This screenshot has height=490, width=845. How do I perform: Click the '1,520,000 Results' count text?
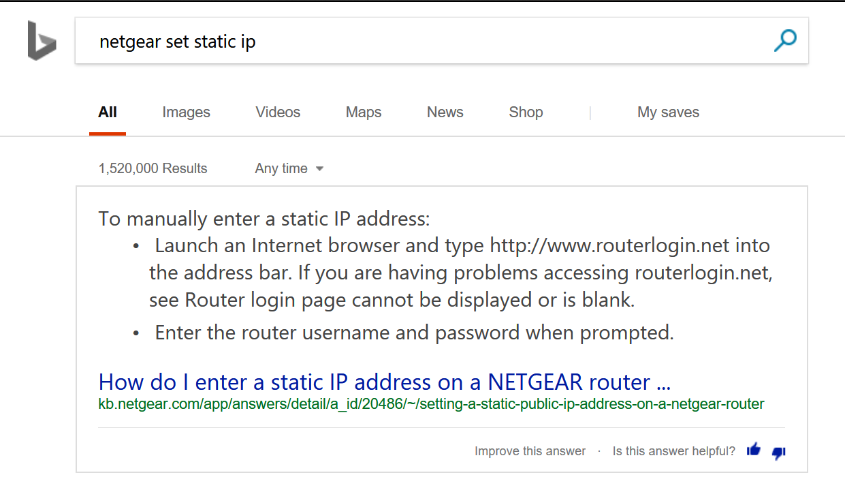pos(153,168)
